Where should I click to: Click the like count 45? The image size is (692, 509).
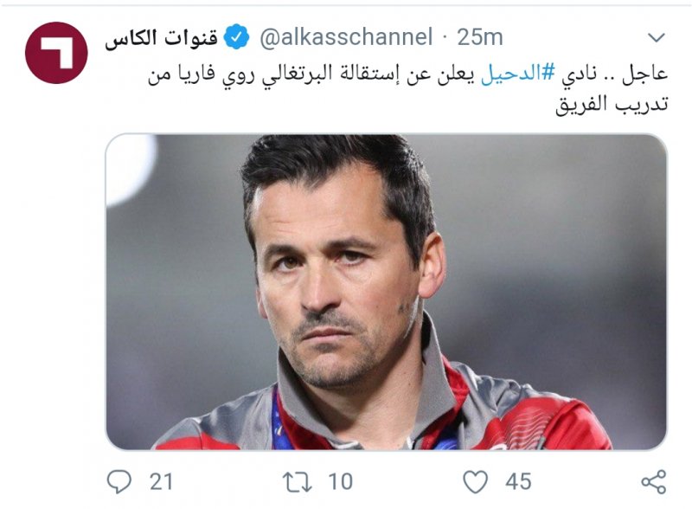(x=518, y=481)
